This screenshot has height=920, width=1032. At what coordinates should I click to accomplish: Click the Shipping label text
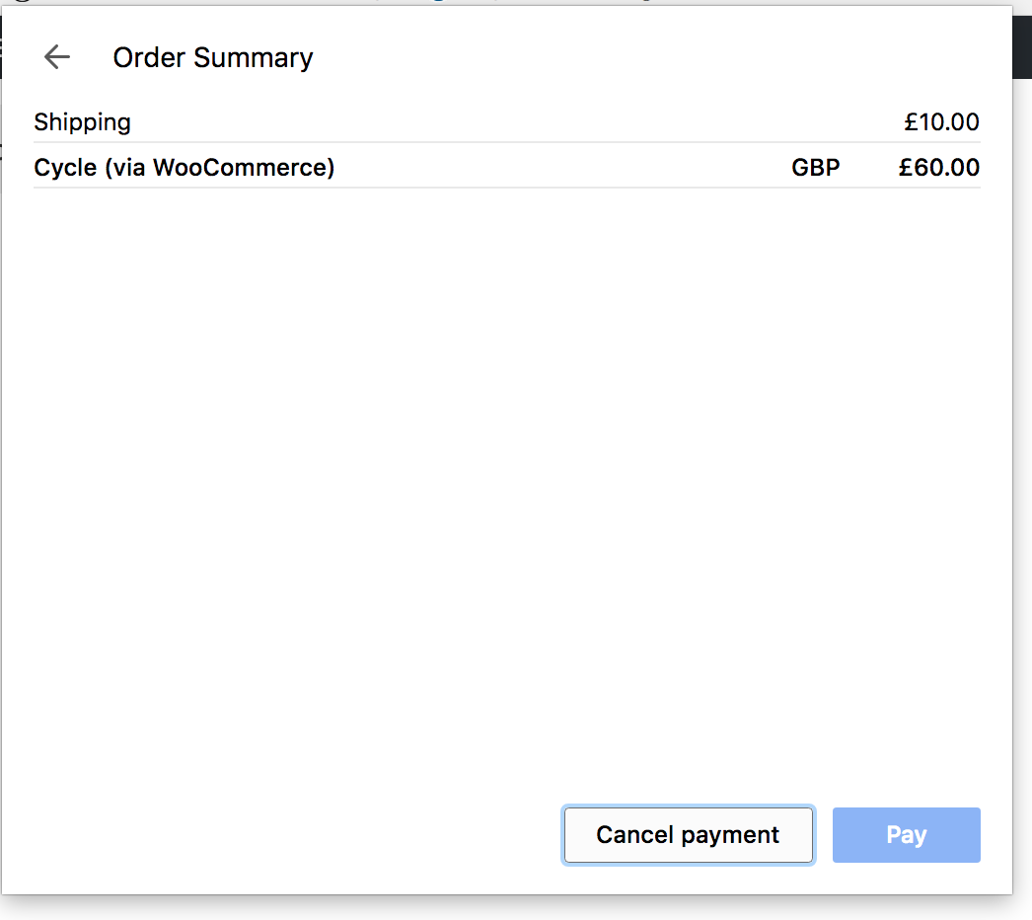coord(82,121)
